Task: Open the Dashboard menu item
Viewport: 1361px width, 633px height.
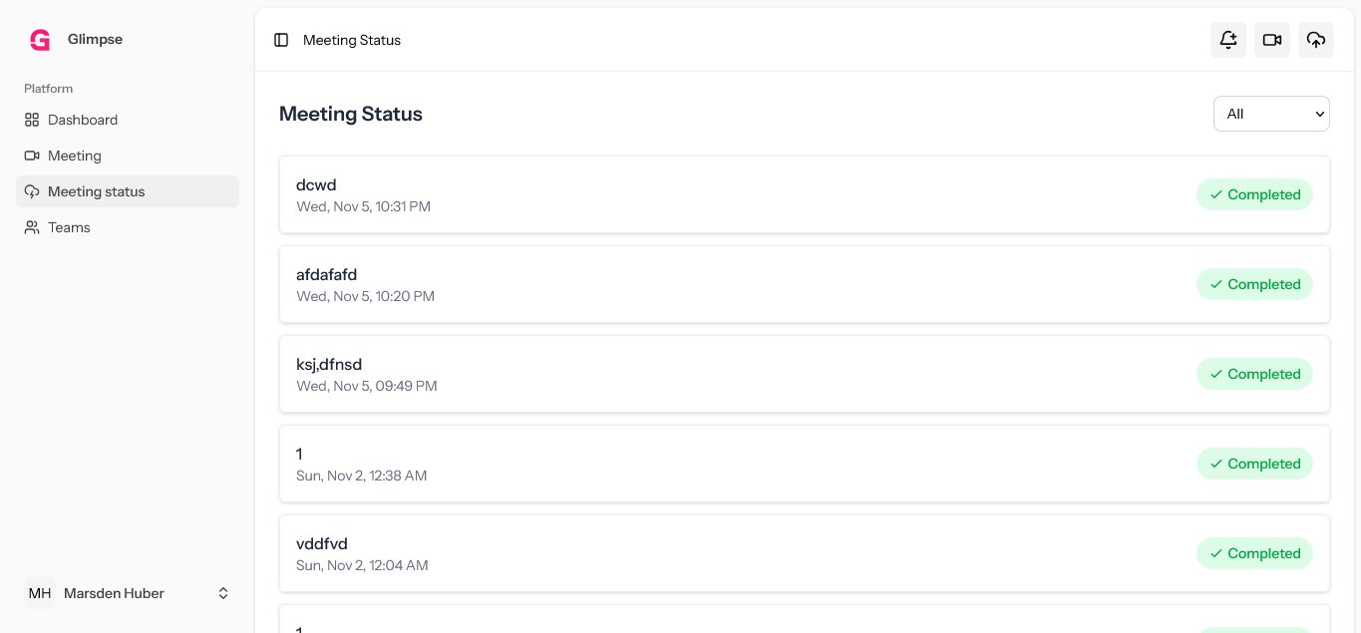Action: click(x=83, y=120)
